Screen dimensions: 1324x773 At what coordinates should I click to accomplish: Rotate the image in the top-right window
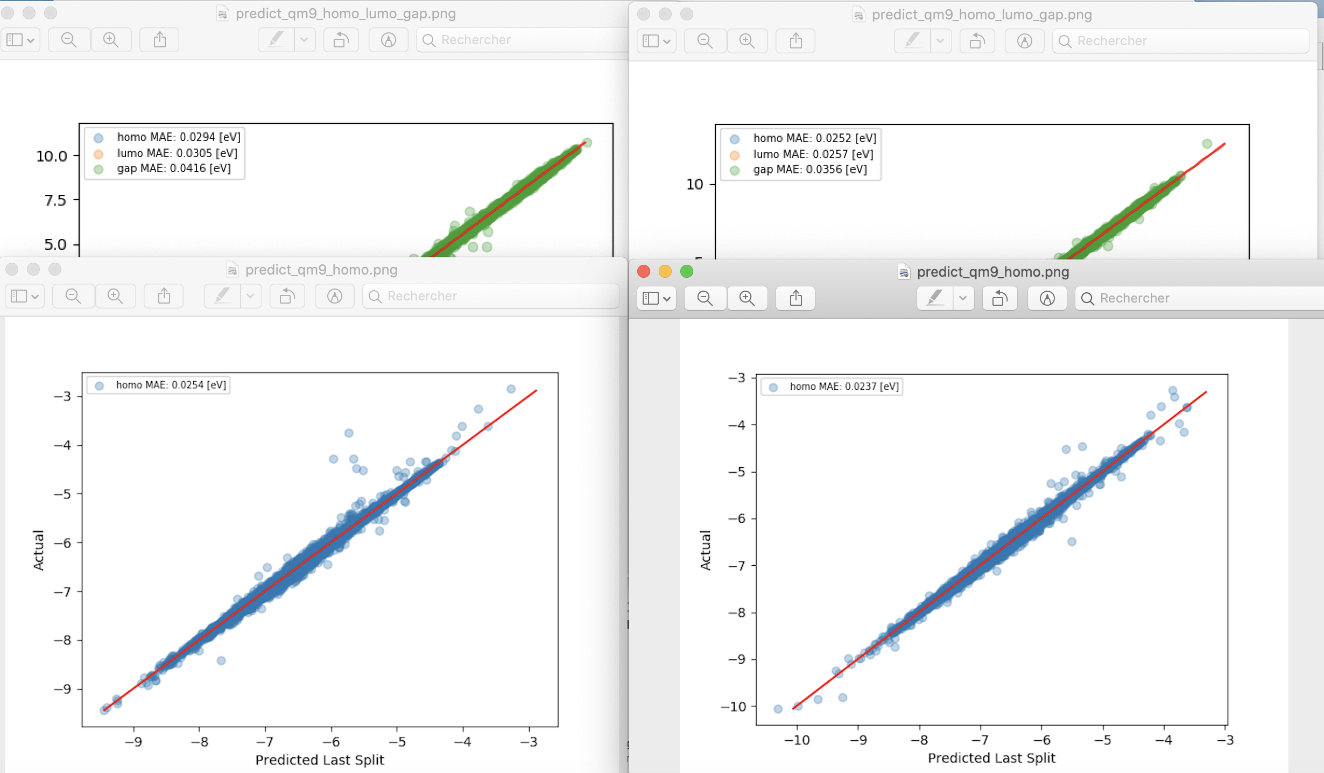pos(976,40)
